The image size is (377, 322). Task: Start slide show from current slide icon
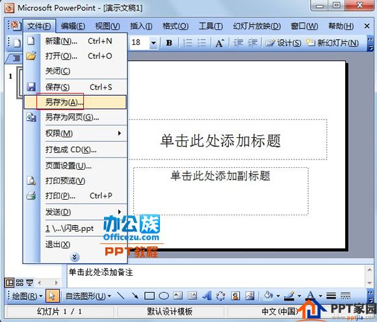click(29, 282)
